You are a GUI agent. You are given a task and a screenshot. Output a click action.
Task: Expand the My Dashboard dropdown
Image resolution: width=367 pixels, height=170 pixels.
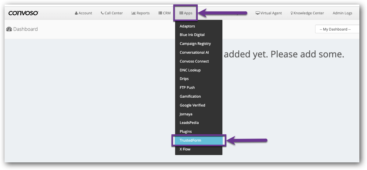pyautogui.click(x=337, y=29)
